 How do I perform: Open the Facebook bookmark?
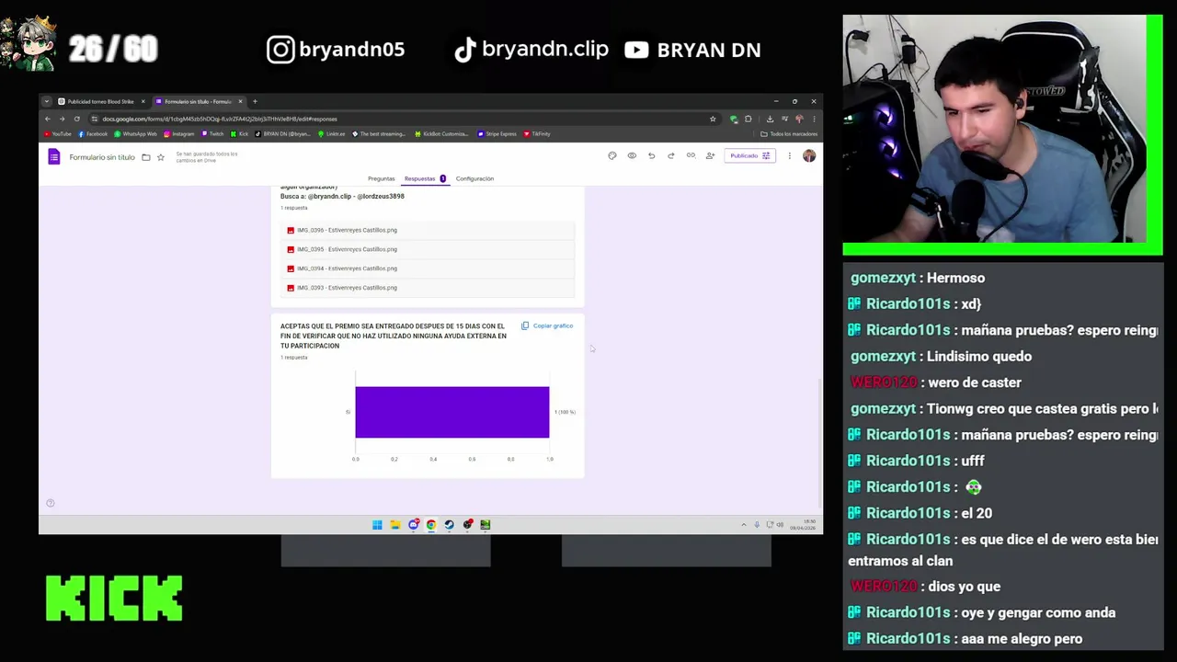click(x=93, y=134)
